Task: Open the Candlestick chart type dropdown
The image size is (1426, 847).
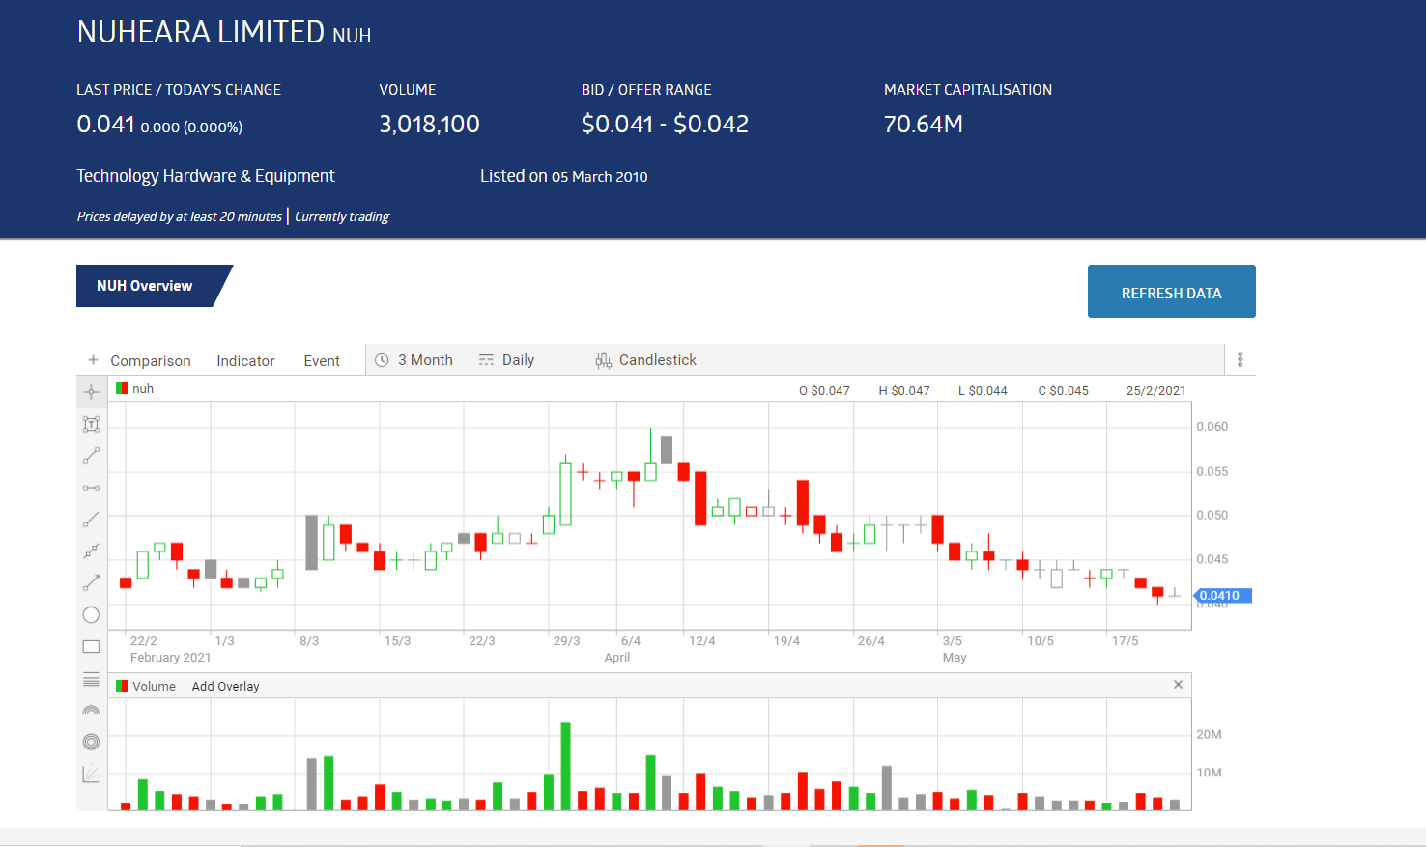Action: click(646, 360)
